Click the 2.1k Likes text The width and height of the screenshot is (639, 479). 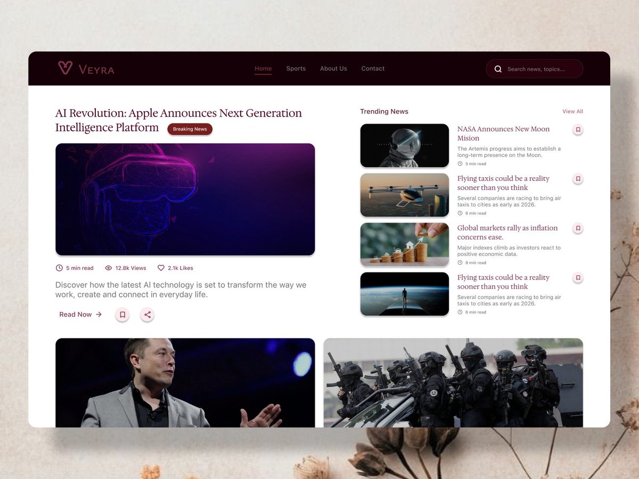(181, 268)
